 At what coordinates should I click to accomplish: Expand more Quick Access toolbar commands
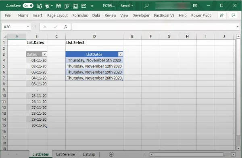(92, 6)
